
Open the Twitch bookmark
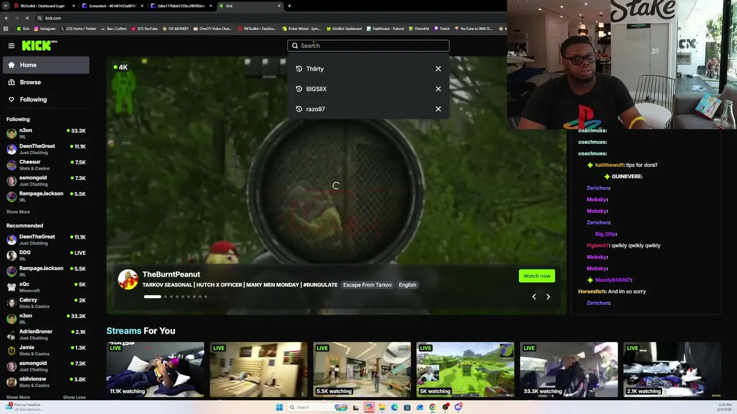[442, 29]
